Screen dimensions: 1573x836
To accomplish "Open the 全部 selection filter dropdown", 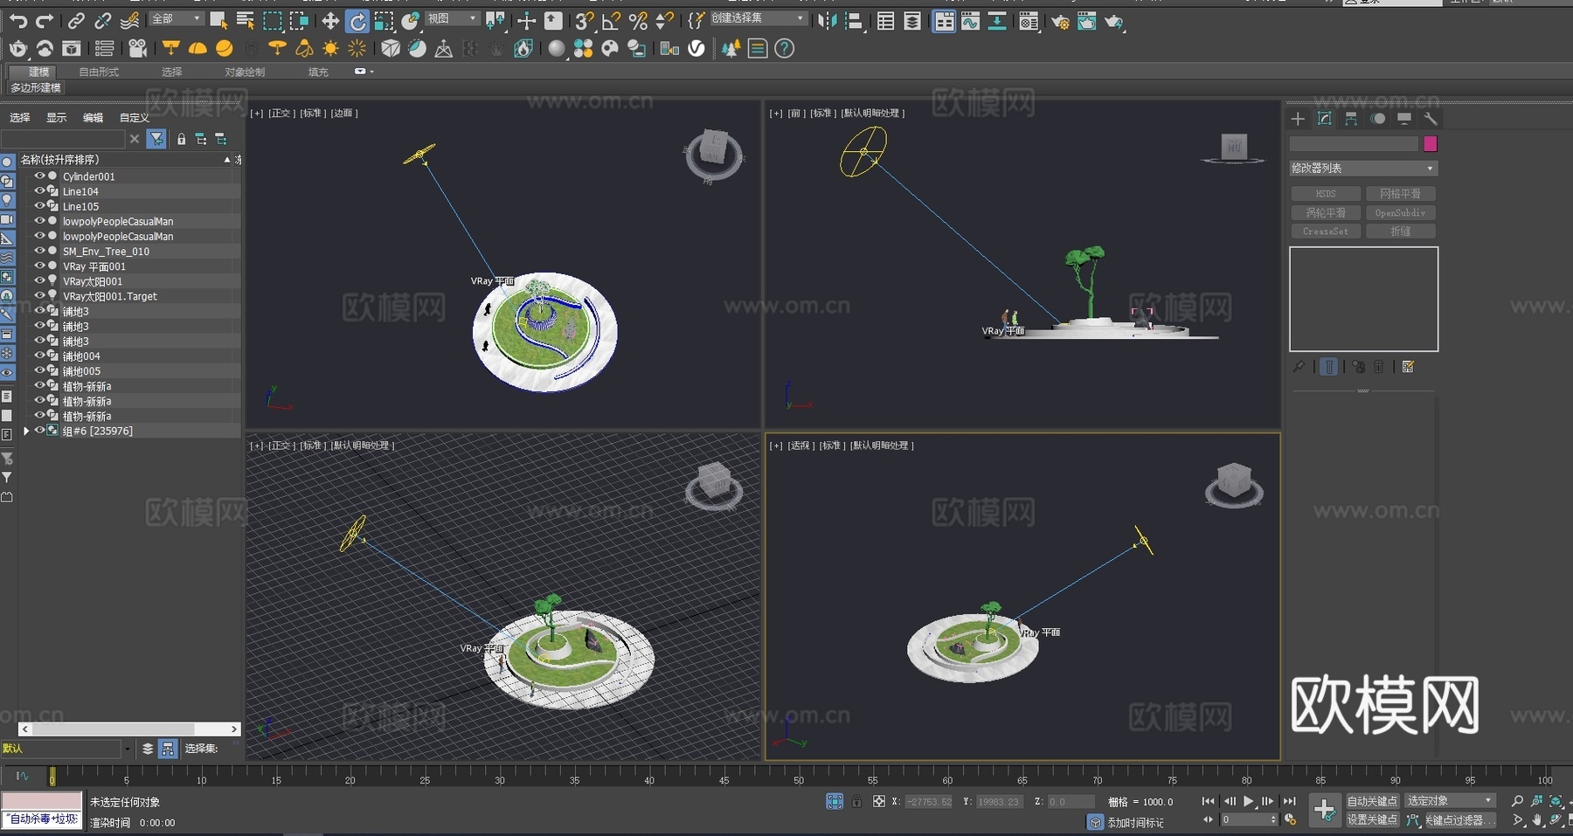I will click(x=177, y=18).
